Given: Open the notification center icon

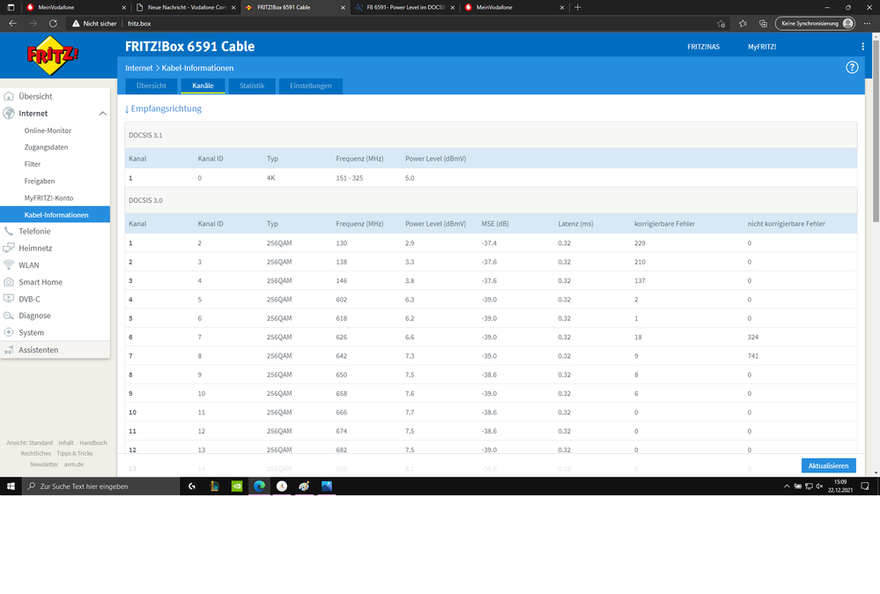Looking at the screenshot, I should pos(865,486).
